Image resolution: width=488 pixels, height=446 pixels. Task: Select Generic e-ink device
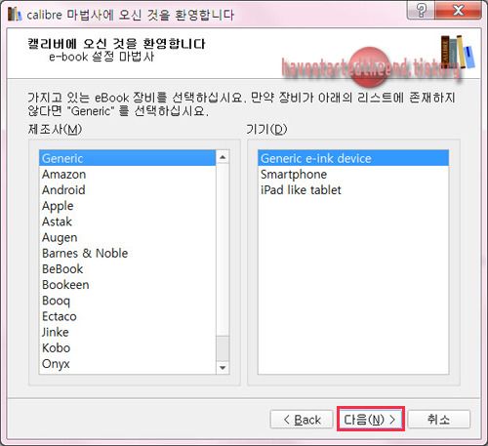pos(353,158)
